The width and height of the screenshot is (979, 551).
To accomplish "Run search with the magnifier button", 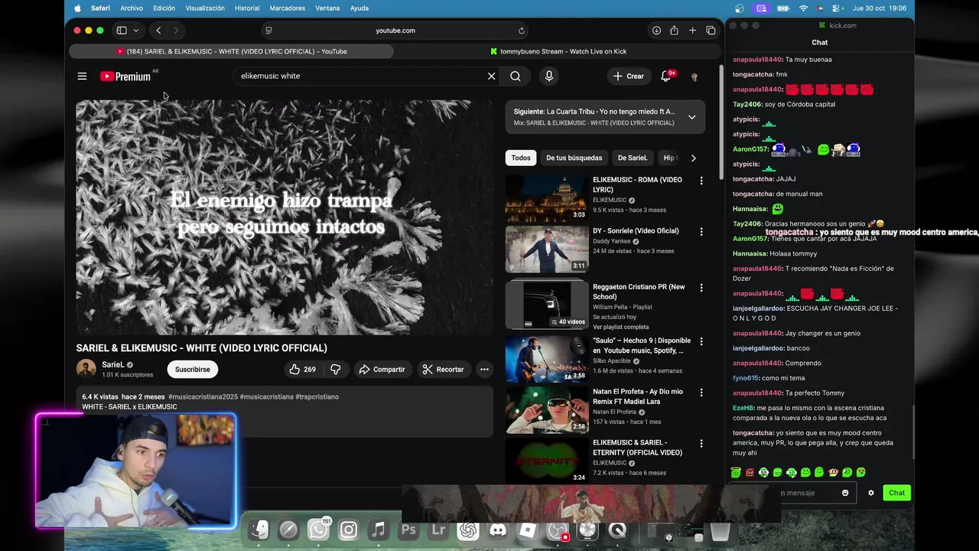I will [516, 76].
